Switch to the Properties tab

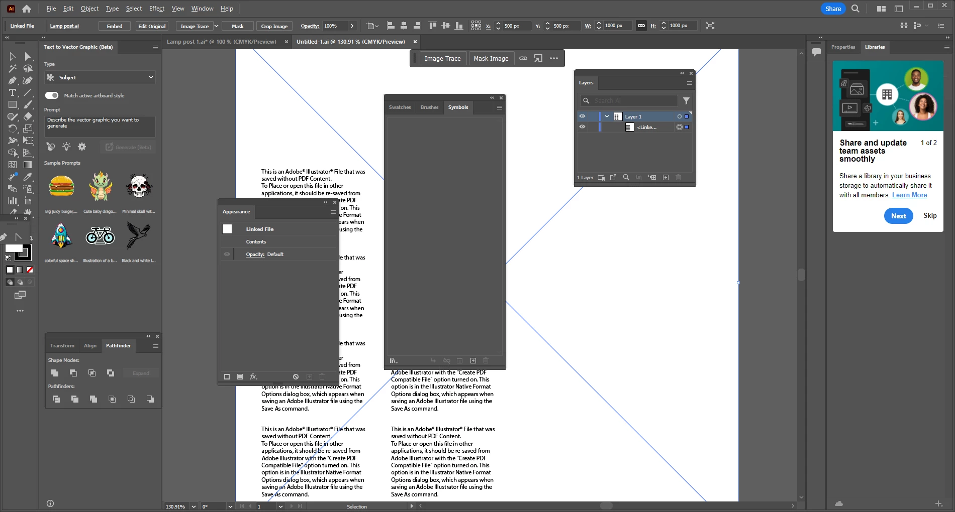[x=843, y=47]
